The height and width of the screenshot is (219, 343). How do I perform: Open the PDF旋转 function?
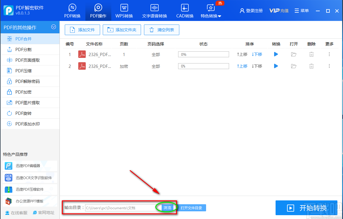coord(22,113)
